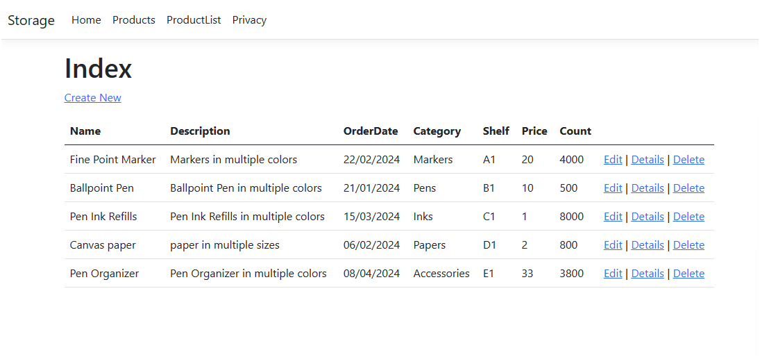760x357 pixels.
Task: Click shelf value B1
Action: 489,188
